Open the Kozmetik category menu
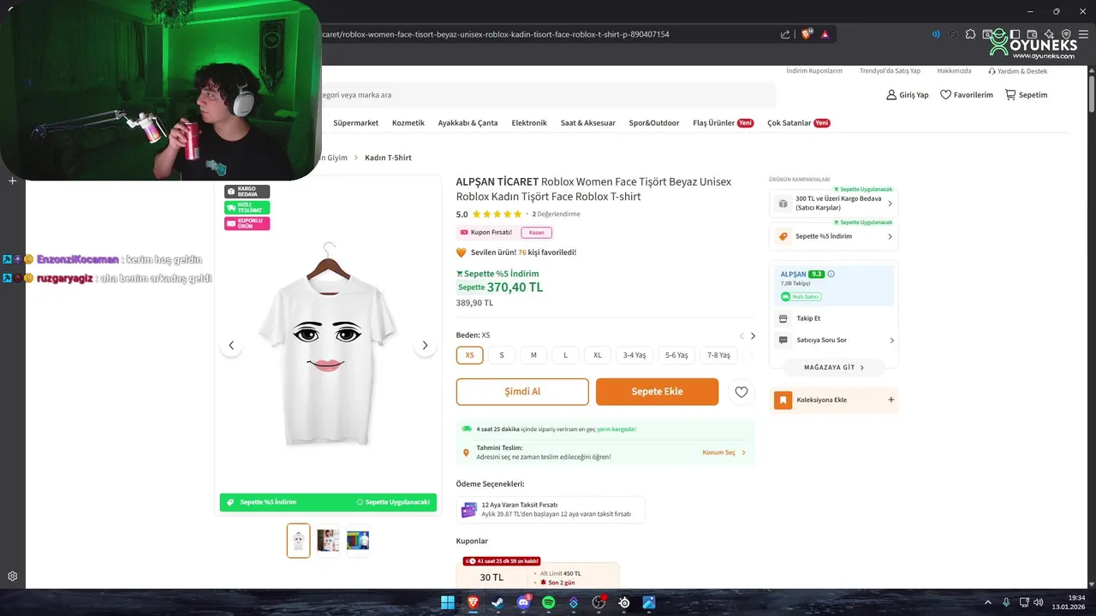 (408, 123)
